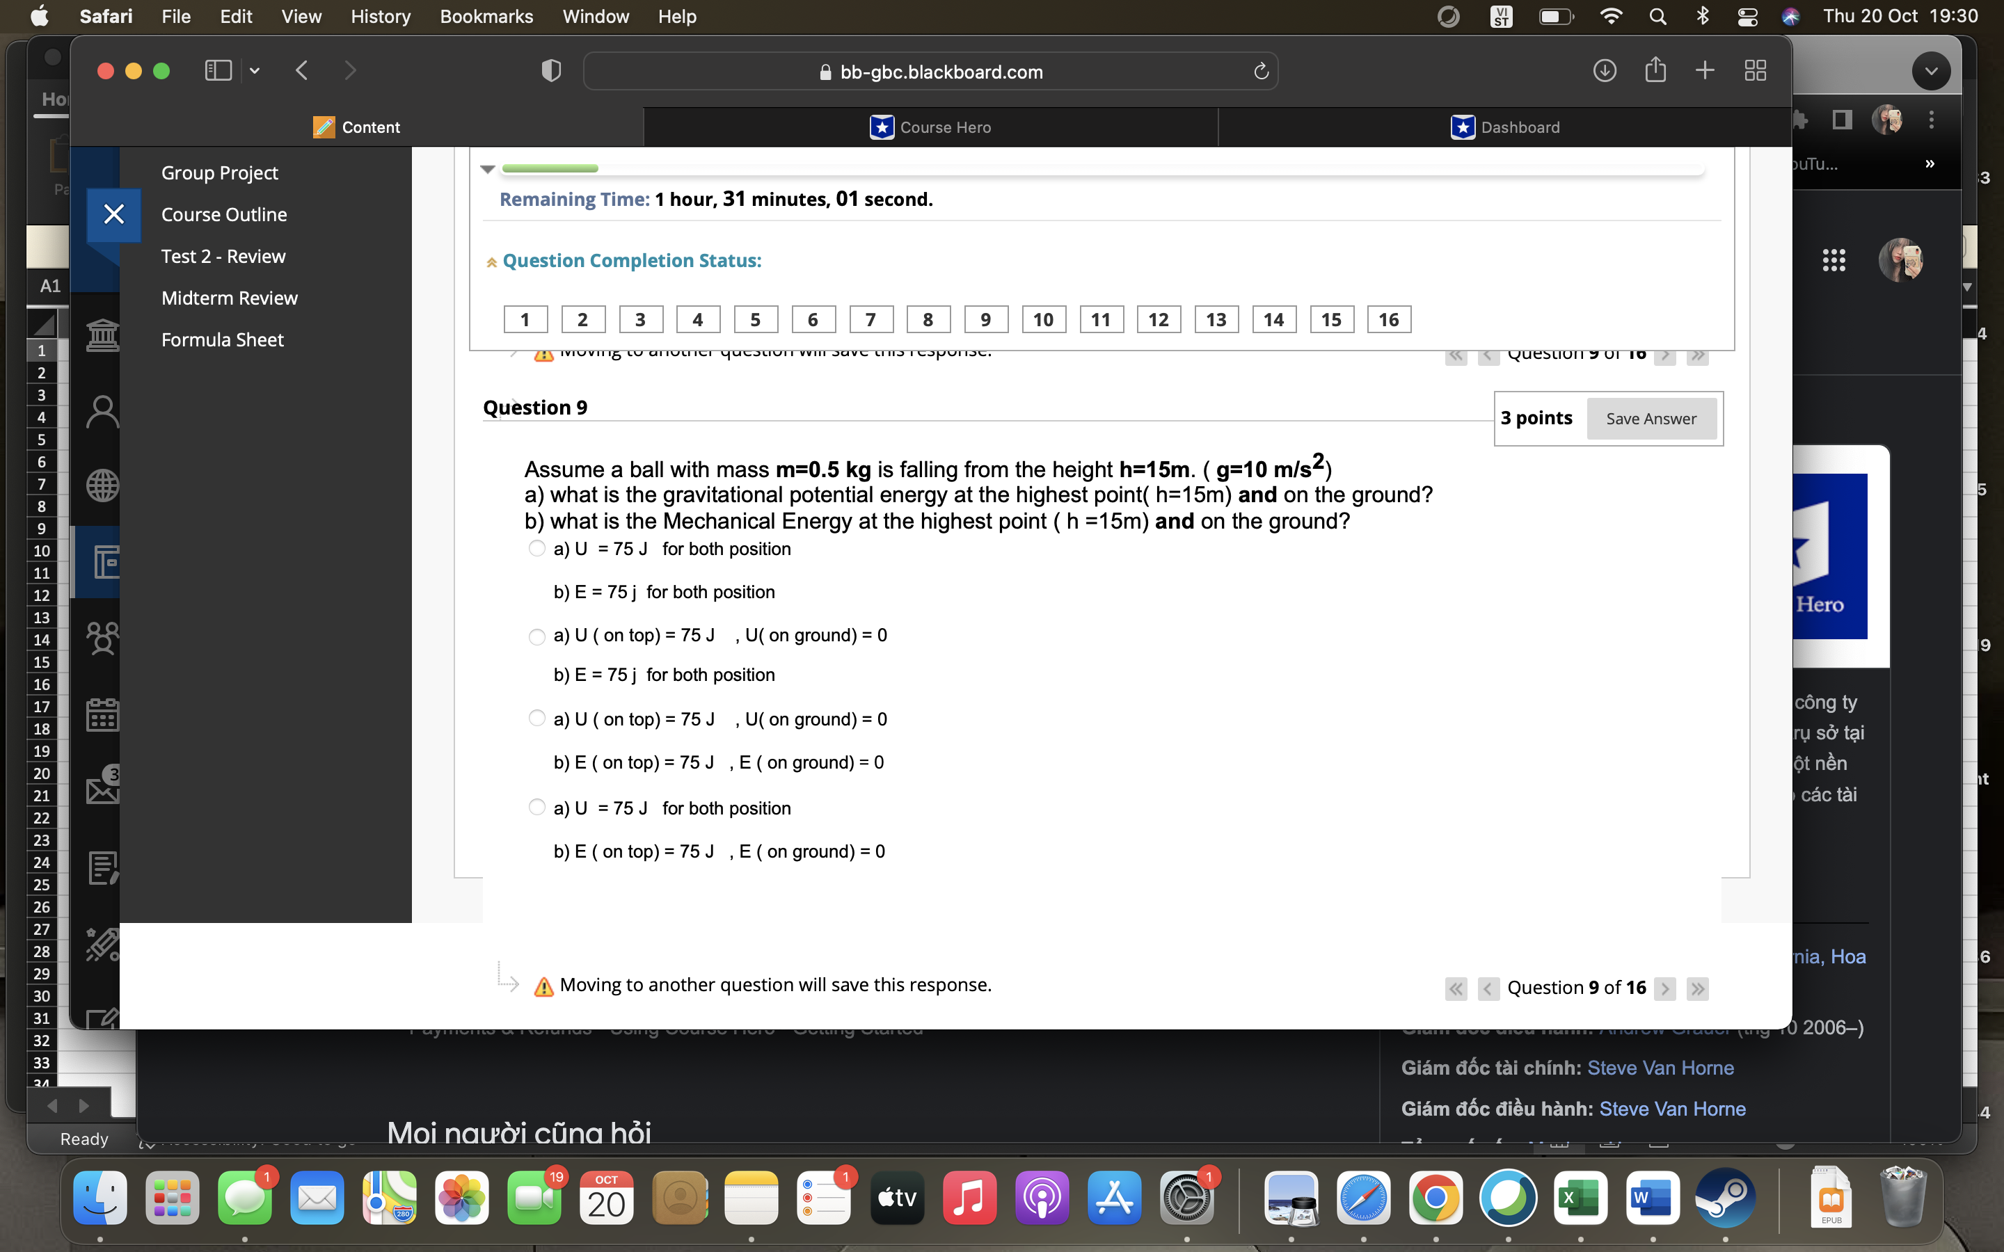This screenshot has width=2004, height=1252.
Task: Jump to question 13 in completion status
Action: (1215, 319)
